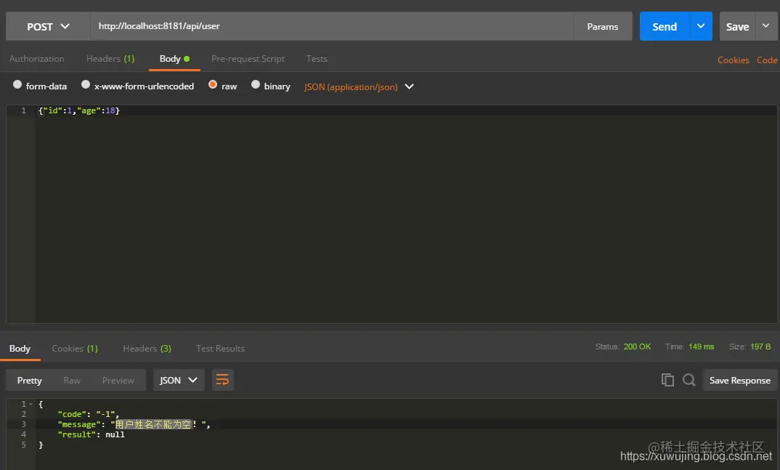Viewport: 780px width, 470px height.
Task: Select x-www-form-urlencoded radio option
Action: point(86,84)
